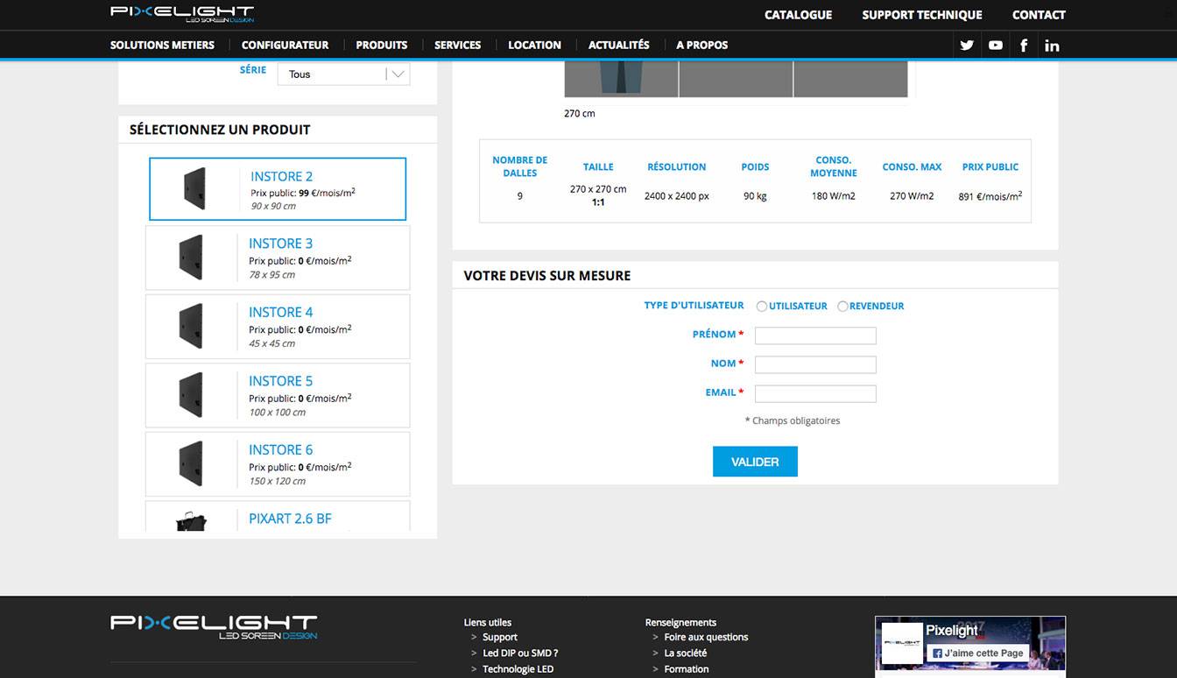
Task: Open Formation footer link
Action: tap(686, 669)
